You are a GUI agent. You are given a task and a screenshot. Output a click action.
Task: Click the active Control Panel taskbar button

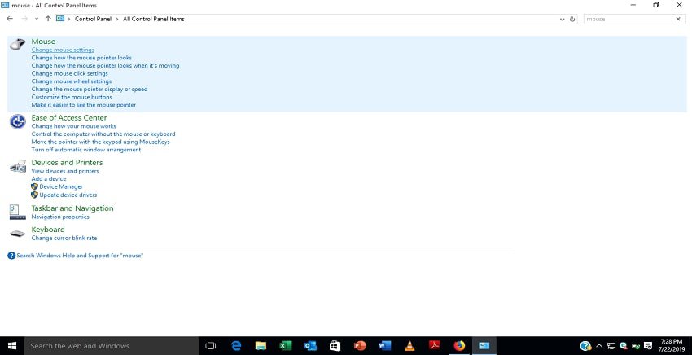[x=484, y=346]
